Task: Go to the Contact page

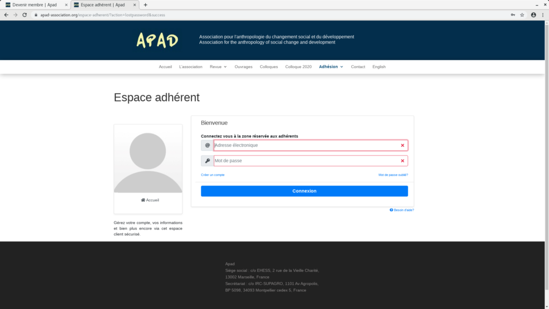Action: 358,67
